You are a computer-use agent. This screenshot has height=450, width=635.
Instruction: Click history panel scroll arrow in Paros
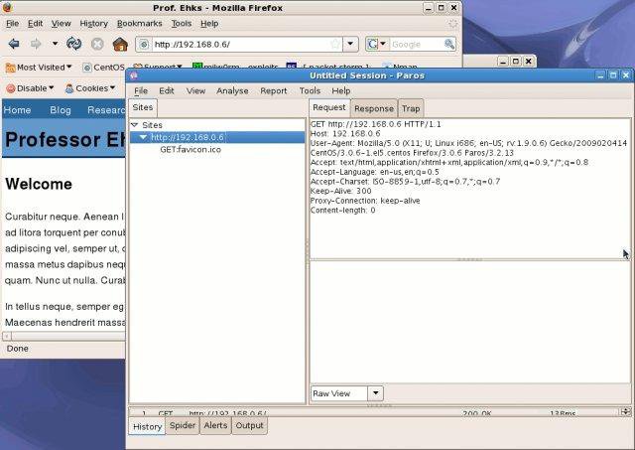(x=626, y=412)
